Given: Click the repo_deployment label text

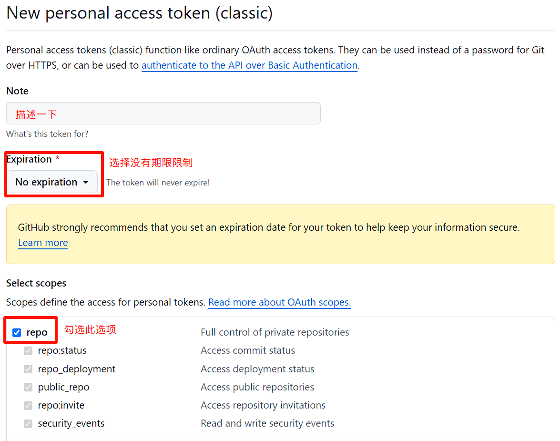Looking at the screenshot, I should point(76,369).
